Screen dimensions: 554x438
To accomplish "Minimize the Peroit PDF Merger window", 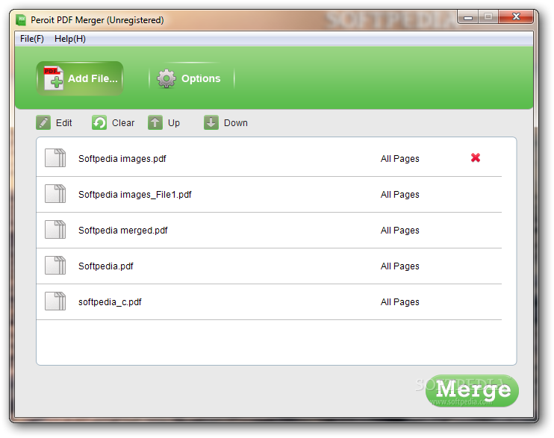I will pyautogui.click(x=468, y=16).
